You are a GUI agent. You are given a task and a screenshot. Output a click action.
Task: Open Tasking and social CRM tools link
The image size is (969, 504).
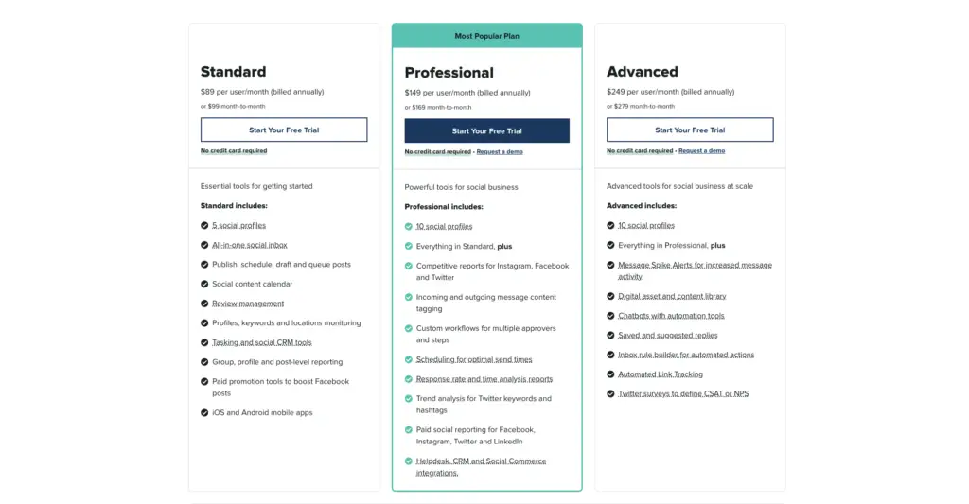[x=262, y=342]
